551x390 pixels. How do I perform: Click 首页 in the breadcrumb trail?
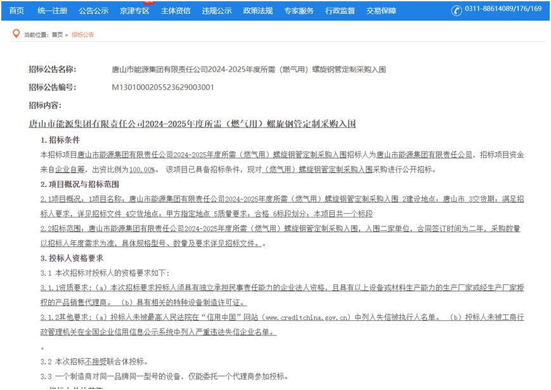click(57, 35)
